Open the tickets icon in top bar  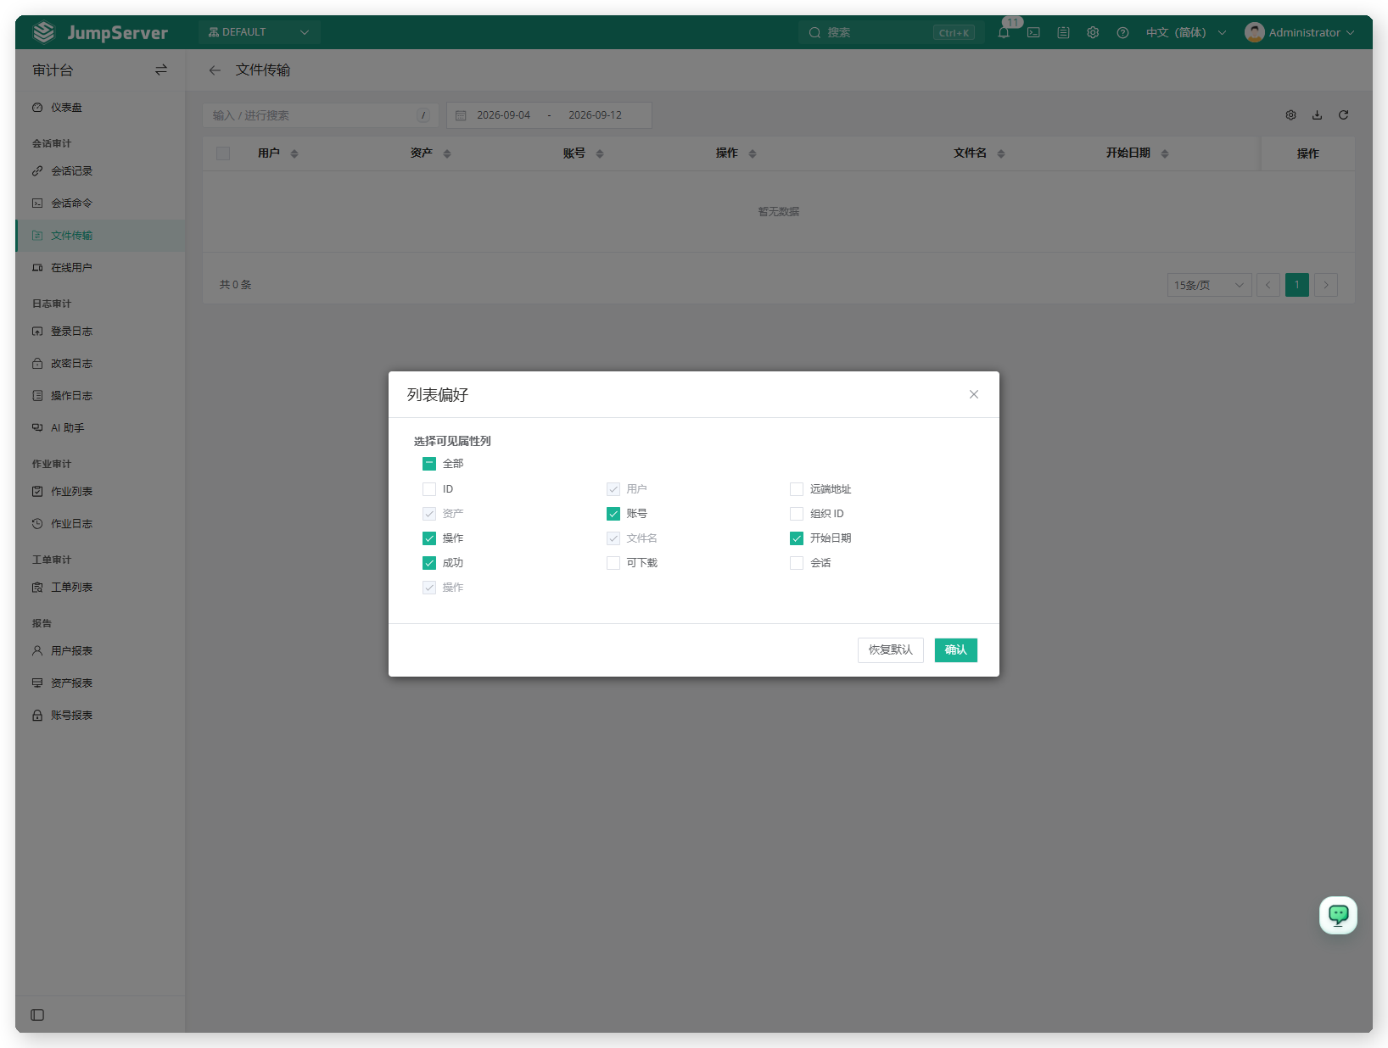[x=1063, y=32]
